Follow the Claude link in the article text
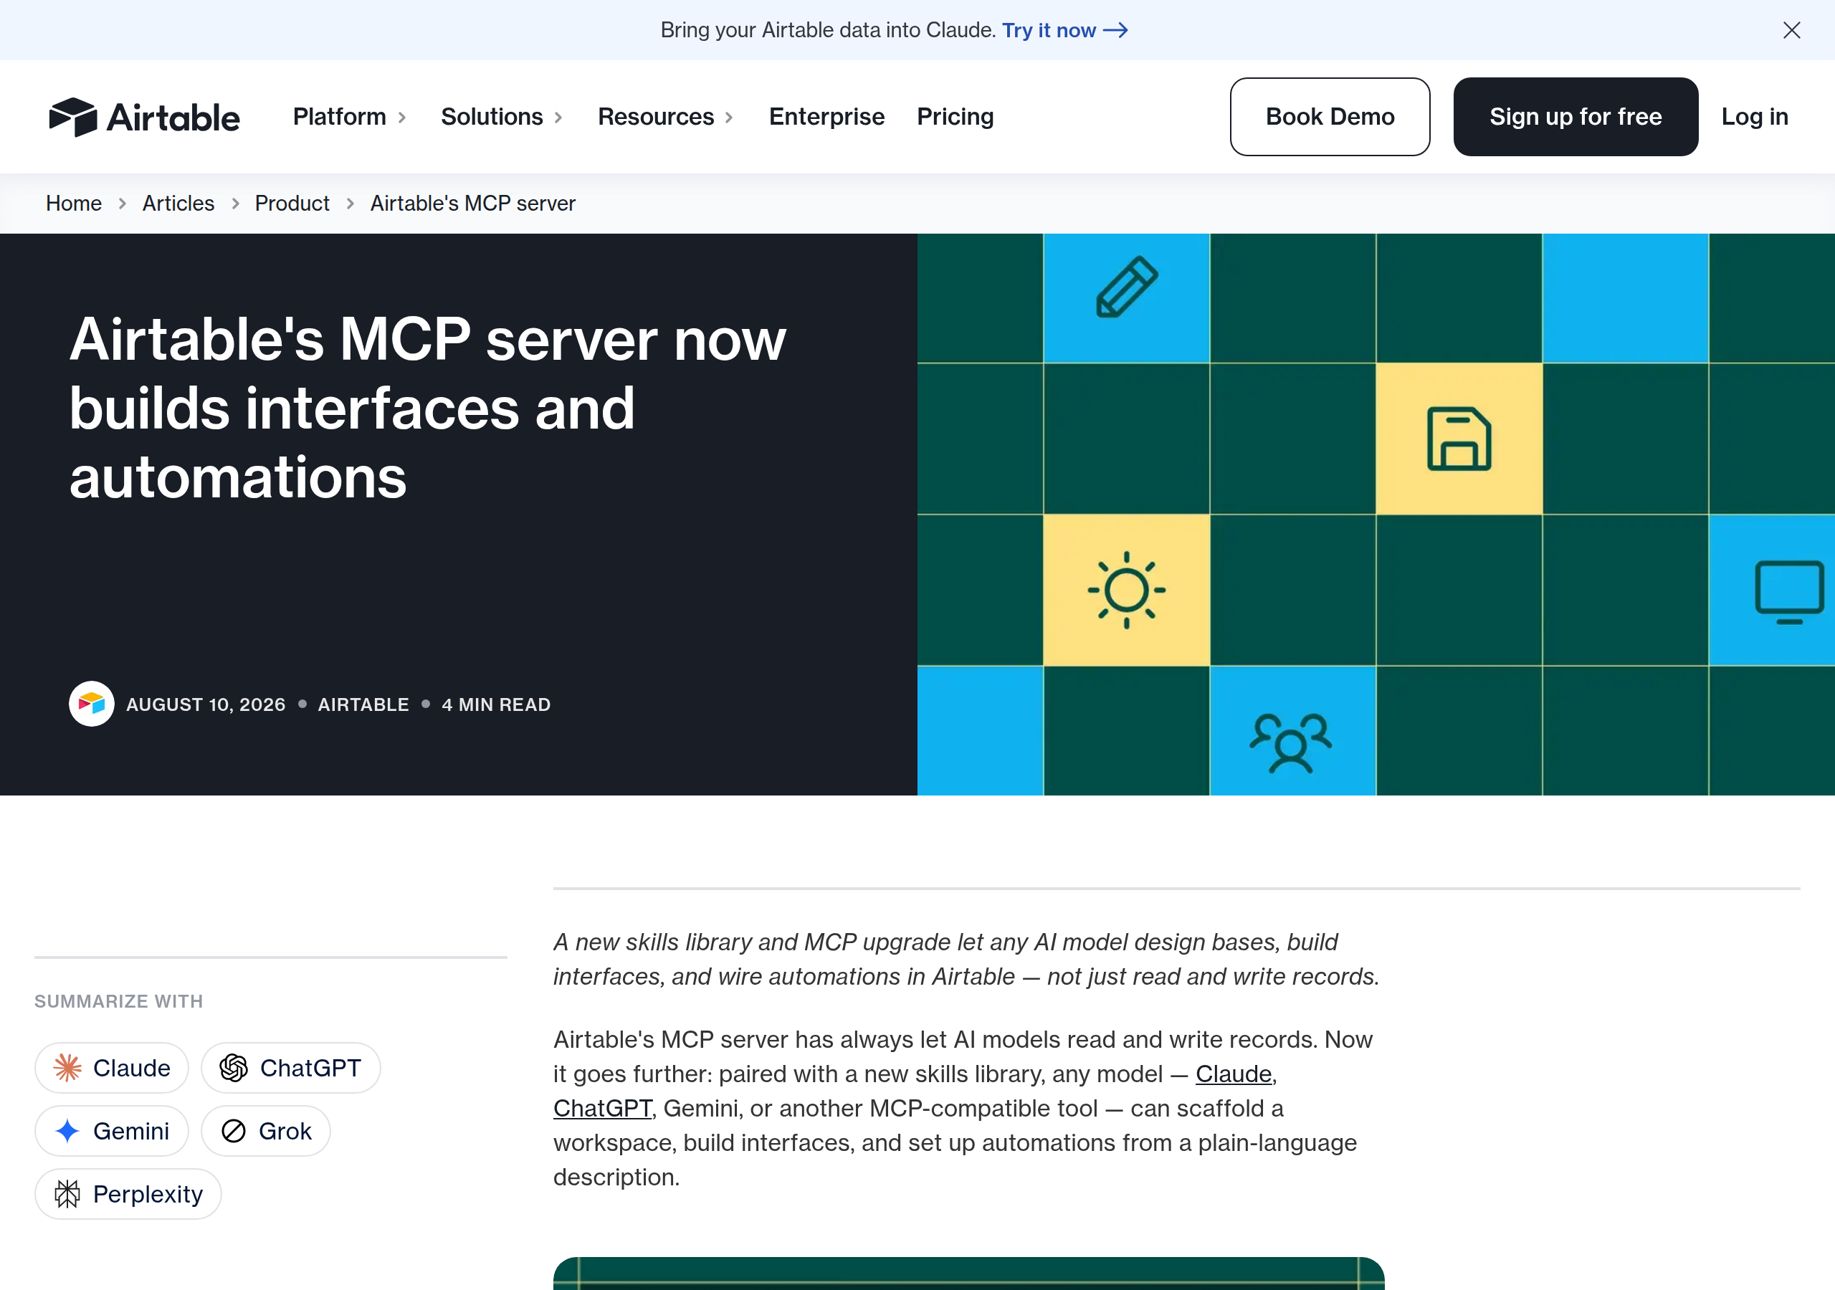The height and width of the screenshot is (1290, 1835). [1233, 1074]
